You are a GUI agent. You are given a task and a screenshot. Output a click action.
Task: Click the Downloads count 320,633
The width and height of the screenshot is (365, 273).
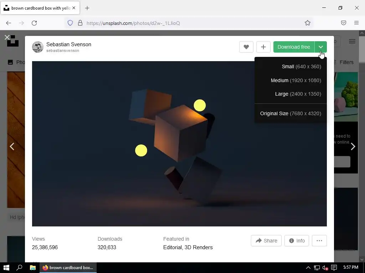point(107,247)
